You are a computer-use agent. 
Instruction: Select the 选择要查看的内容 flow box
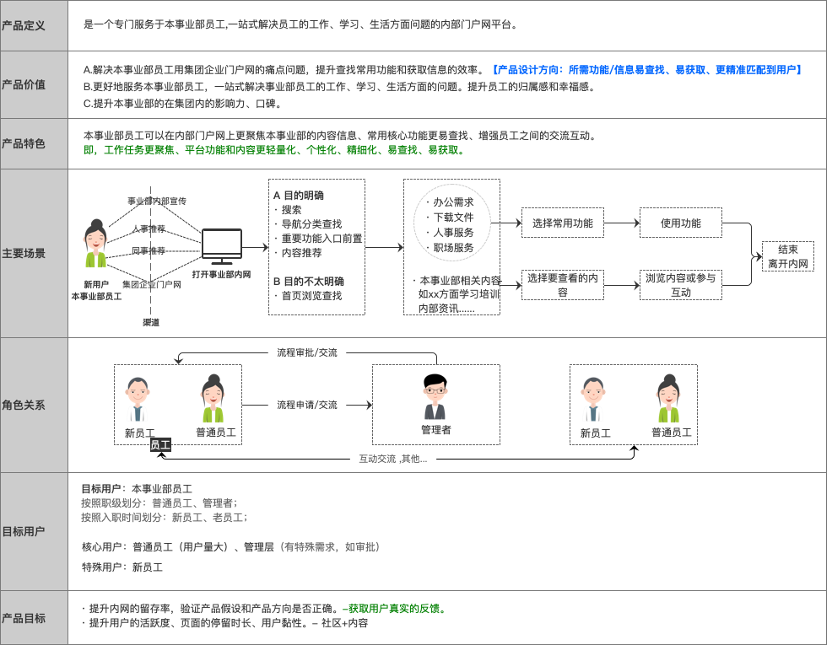click(563, 285)
